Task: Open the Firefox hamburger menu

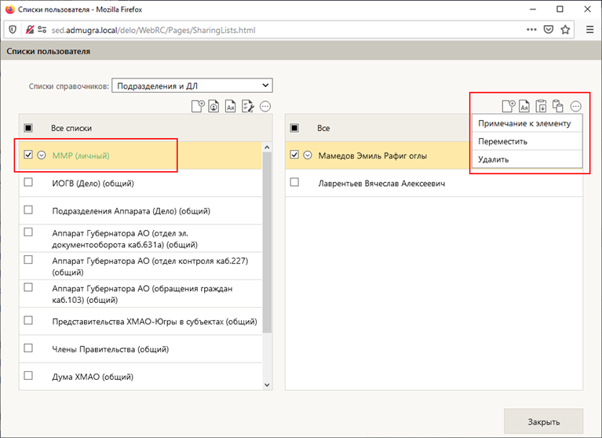Action: [x=590, y=30]
